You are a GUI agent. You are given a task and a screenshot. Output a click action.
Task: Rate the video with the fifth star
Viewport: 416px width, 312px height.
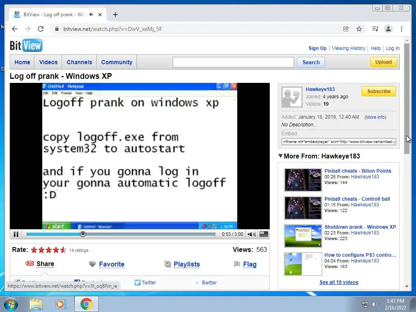point(63,250)
